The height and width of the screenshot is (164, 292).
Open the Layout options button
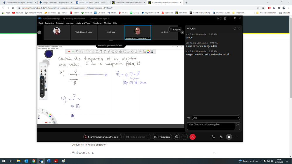175,29
